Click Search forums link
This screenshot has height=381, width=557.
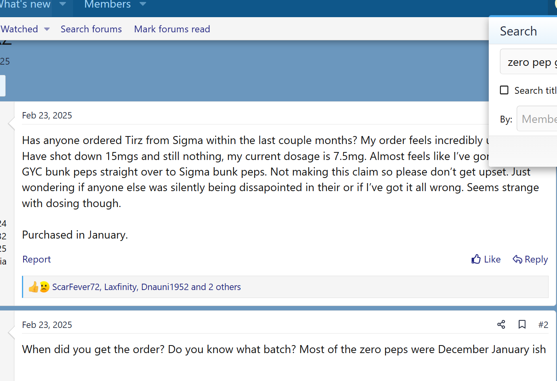click(91, 29)
